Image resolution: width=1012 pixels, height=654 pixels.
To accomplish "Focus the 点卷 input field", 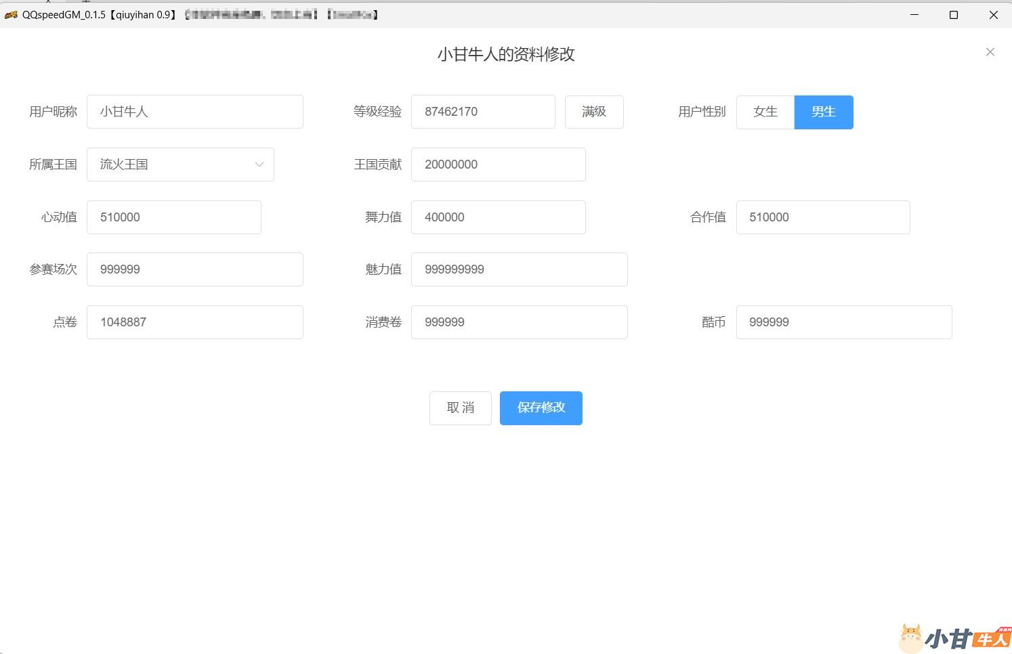I will [194, 322].
